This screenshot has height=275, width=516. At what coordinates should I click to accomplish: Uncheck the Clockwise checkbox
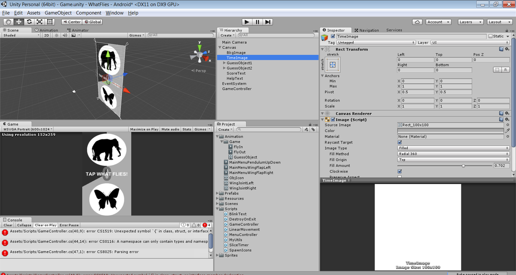(400, 171)
